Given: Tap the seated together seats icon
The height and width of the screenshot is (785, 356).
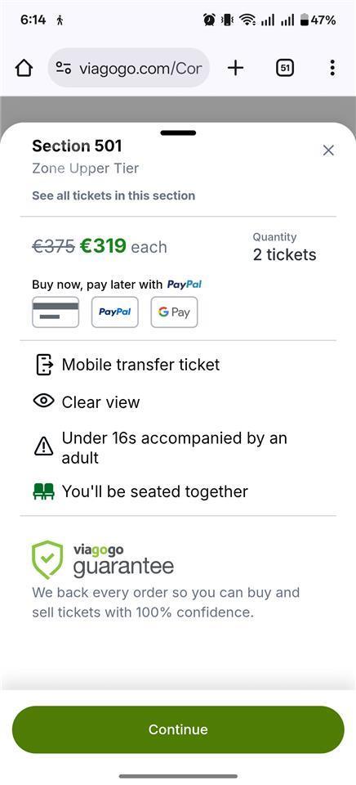Looking at the screenshot, I should 43,491.
